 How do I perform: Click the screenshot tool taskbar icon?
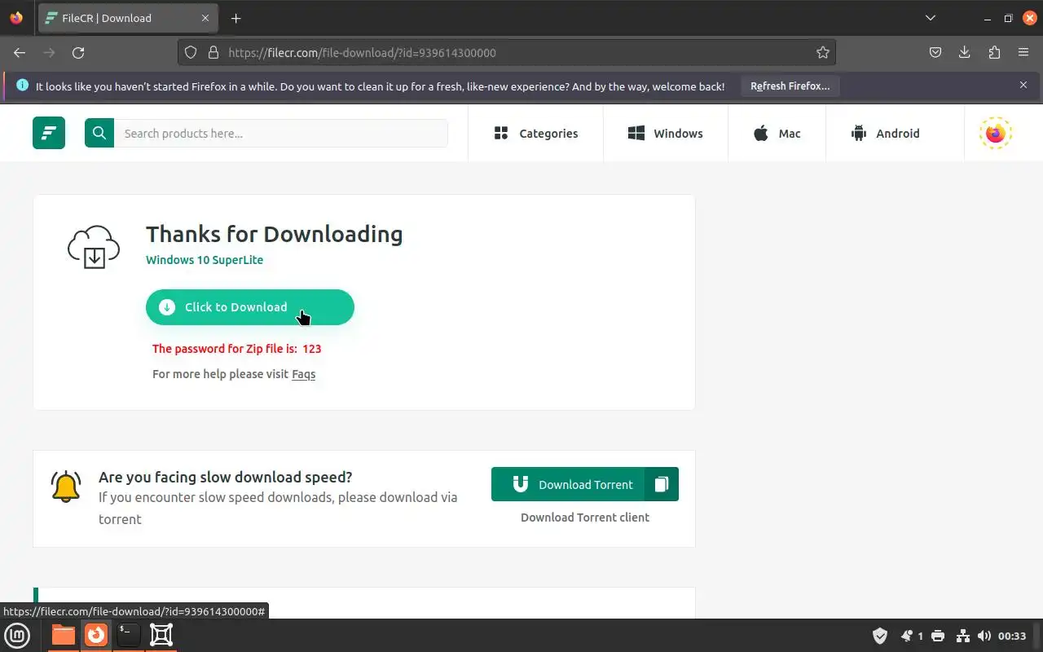[x=161, y=635]
